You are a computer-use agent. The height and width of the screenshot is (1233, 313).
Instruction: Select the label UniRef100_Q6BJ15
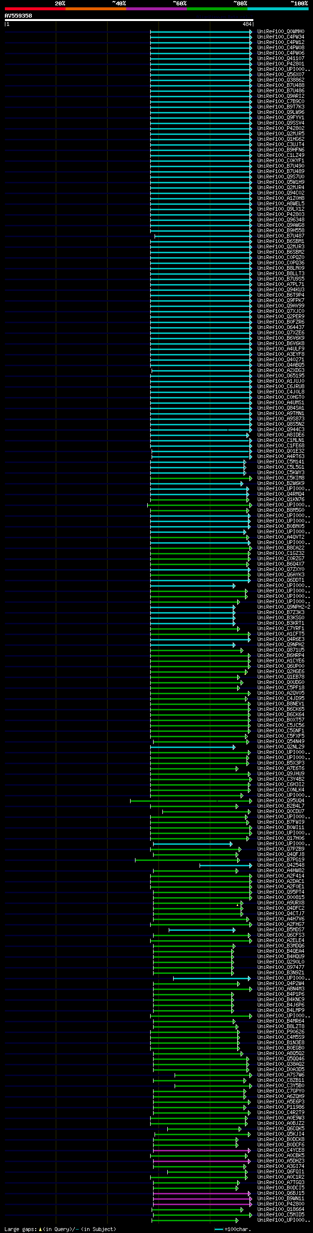[x=281, y=1193]
